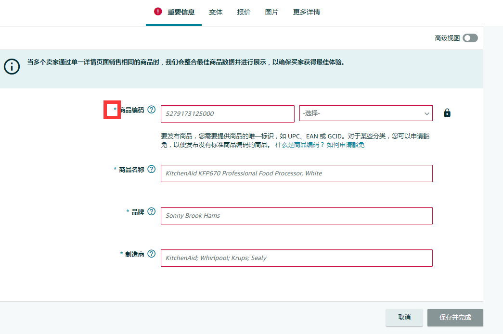Click the 取消 button
The width and height of the screenshot is (503, 334).
tap(404, 318)
